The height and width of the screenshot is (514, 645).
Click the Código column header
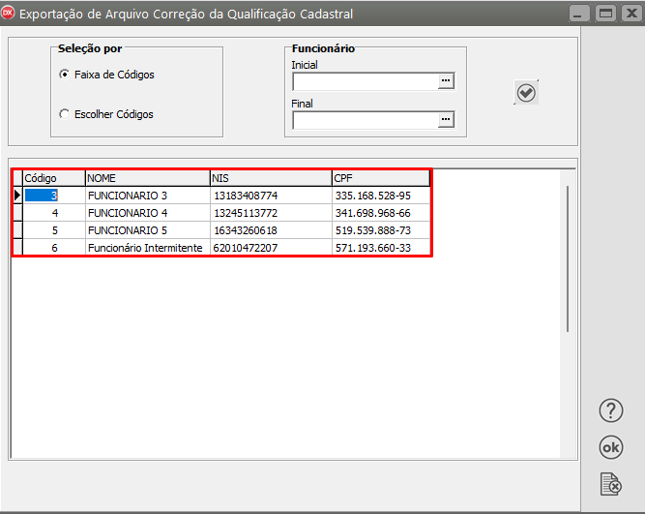pos(53,178)
